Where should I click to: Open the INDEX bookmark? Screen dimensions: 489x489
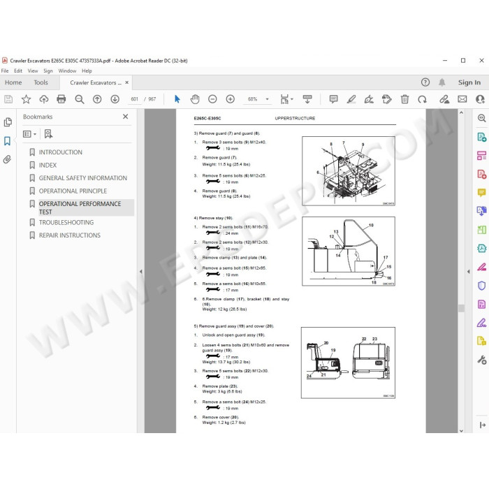[x=48, y=165]
